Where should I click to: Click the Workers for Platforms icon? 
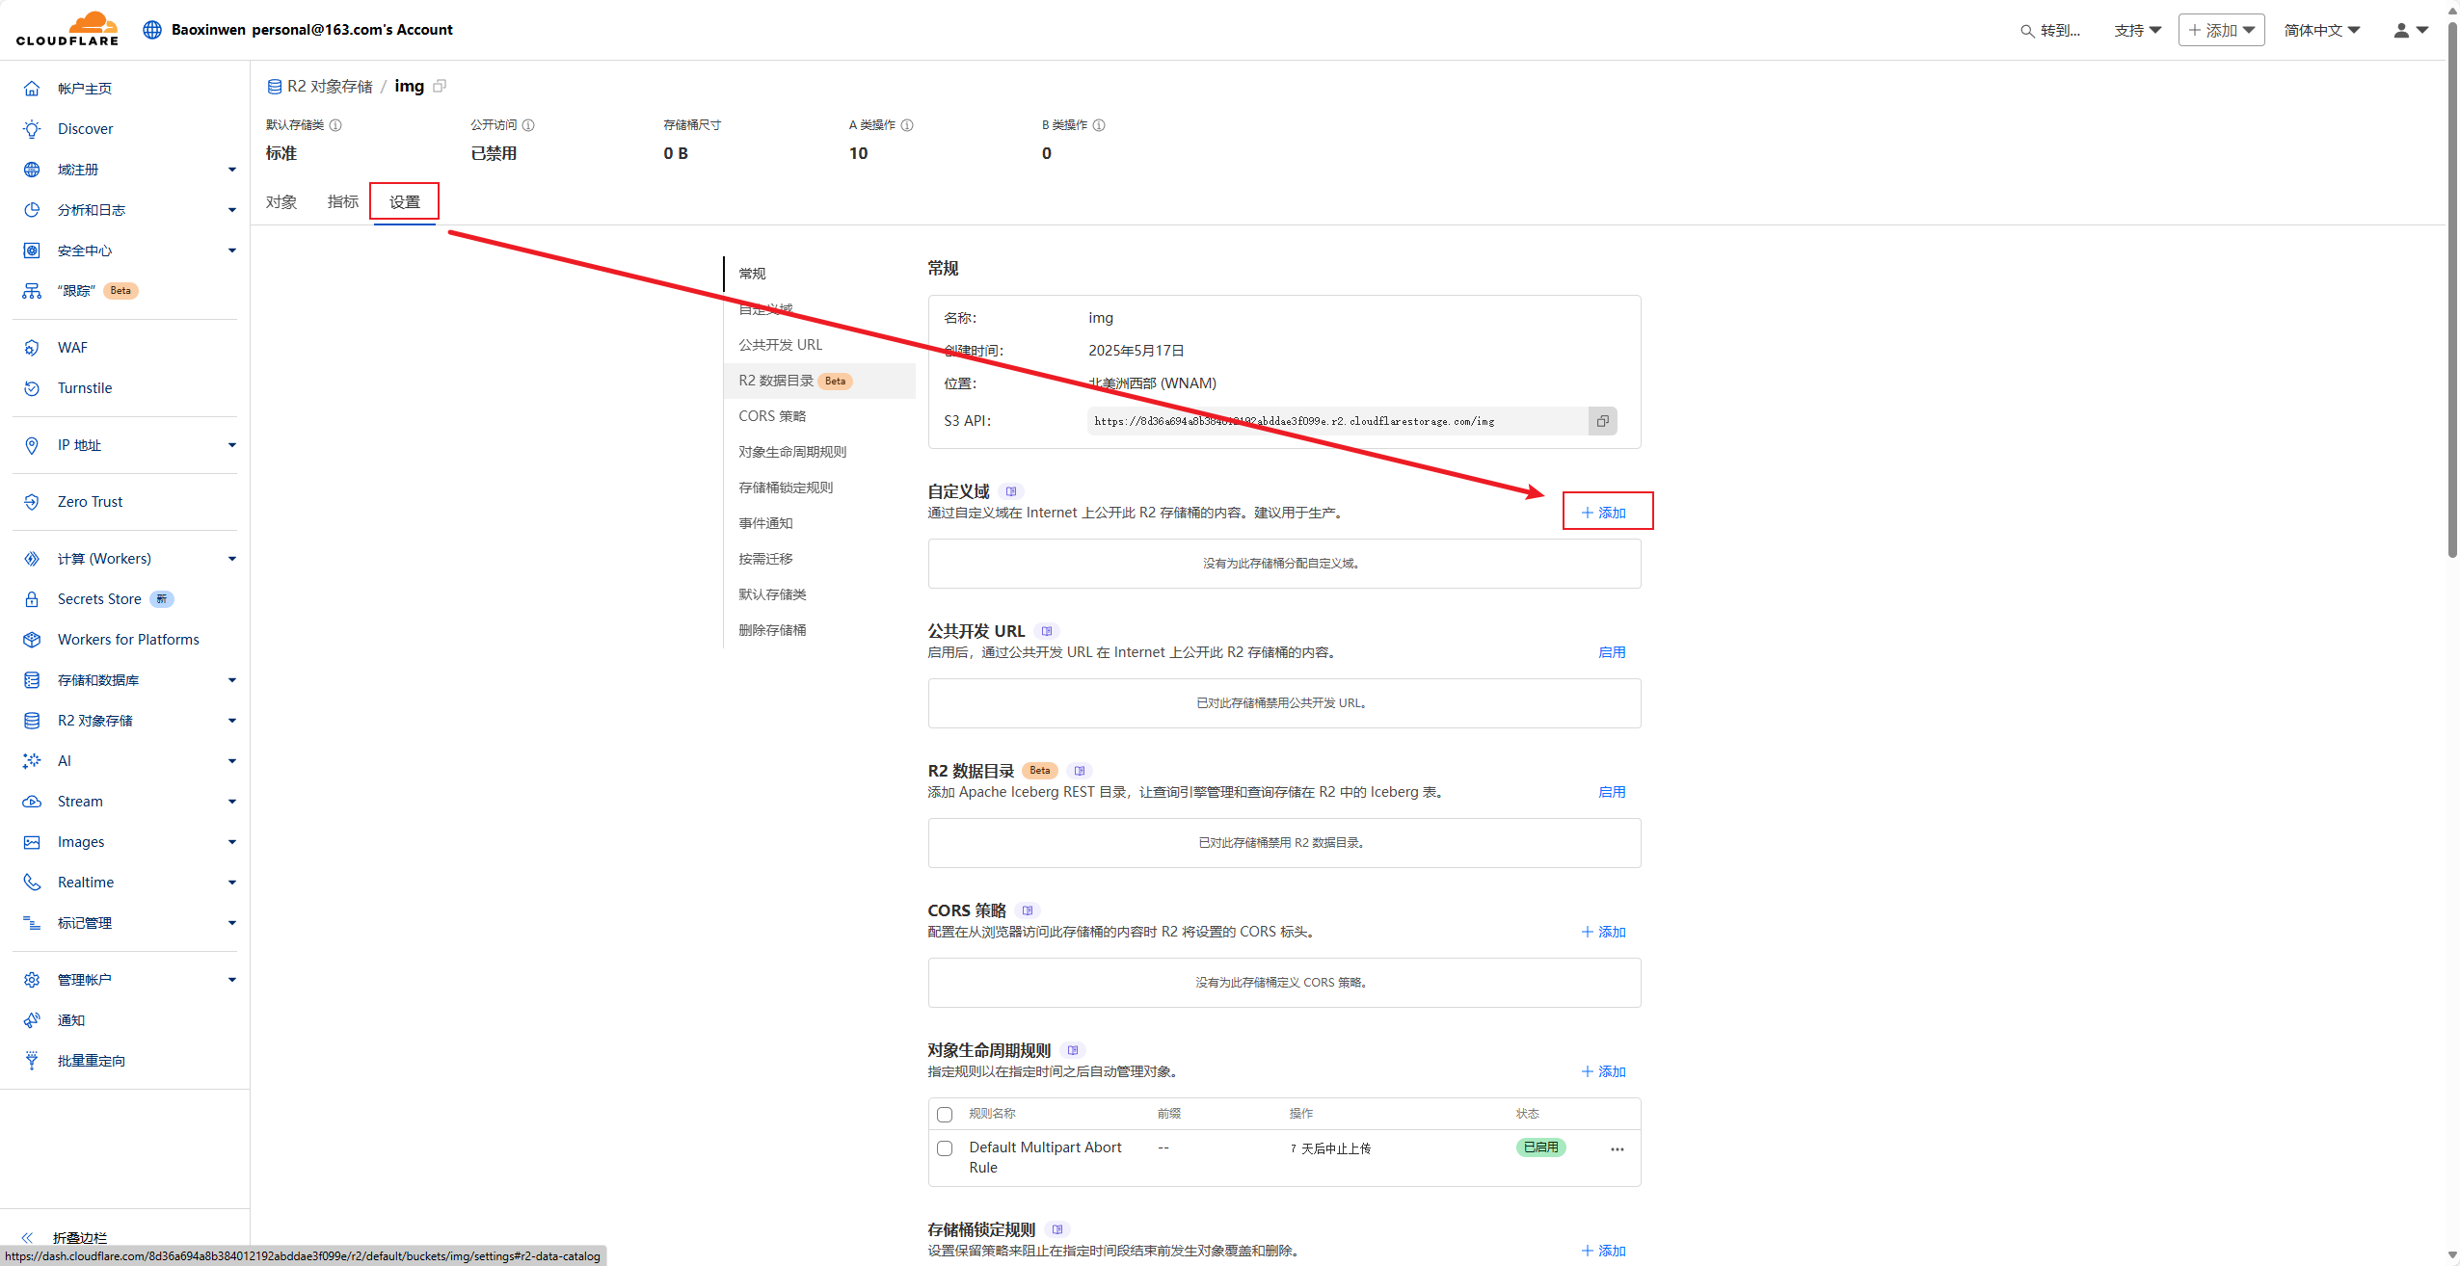(32, 640)
